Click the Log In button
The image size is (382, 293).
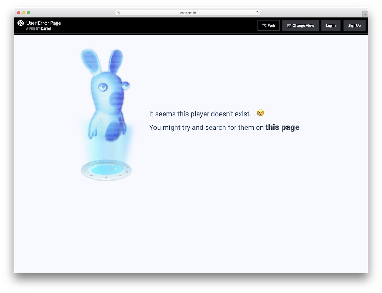[x=331, y=26]
